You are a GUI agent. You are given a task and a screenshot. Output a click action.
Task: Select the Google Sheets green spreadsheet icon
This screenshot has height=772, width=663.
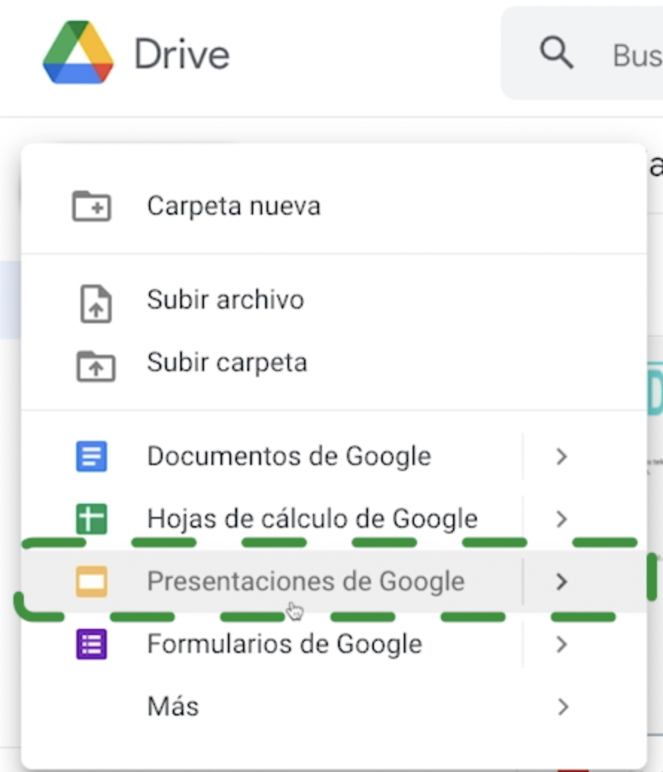click(90, 518)
